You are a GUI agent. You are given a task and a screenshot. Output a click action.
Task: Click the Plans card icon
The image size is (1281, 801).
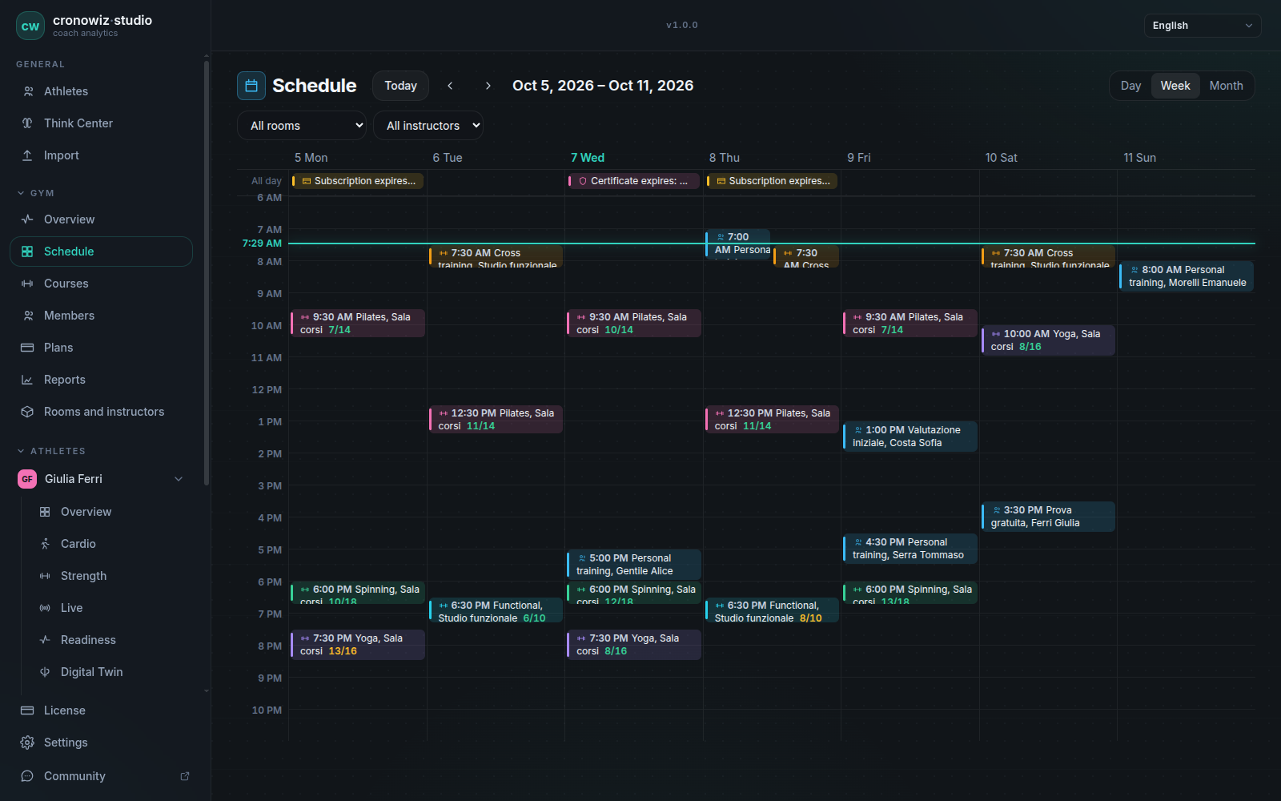tap(27, 348)
